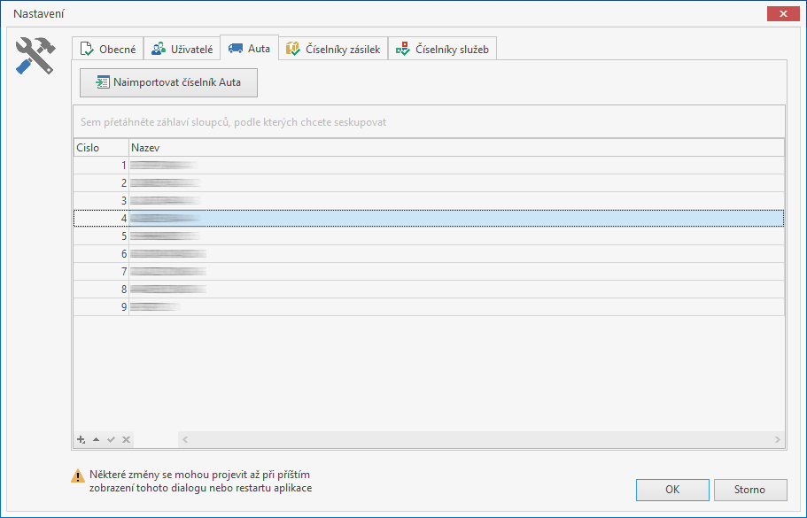Select the Auta tab
This screenshot has width=807, height=518.
249,48
